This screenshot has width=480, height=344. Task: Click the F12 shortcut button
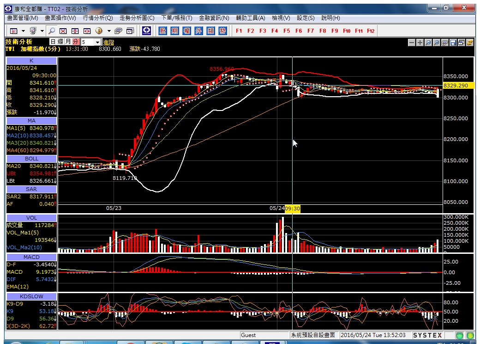tap(371, 31)
